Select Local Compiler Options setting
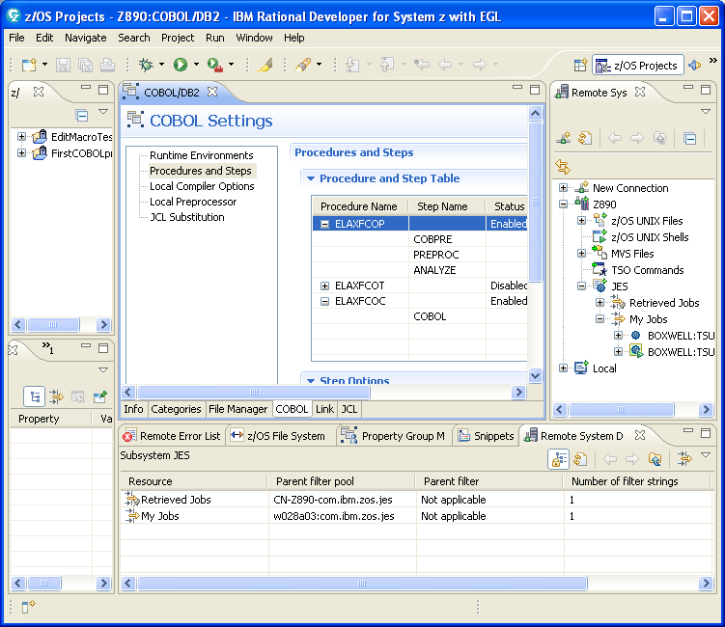The height and width of the screenshot is (627, 725). click(x=202, y=186)
